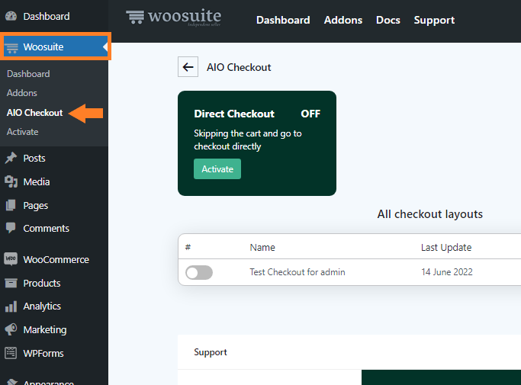Click Support in the woosuite header
The height and width of the screenshot is (385, 521).
point(434,21)
